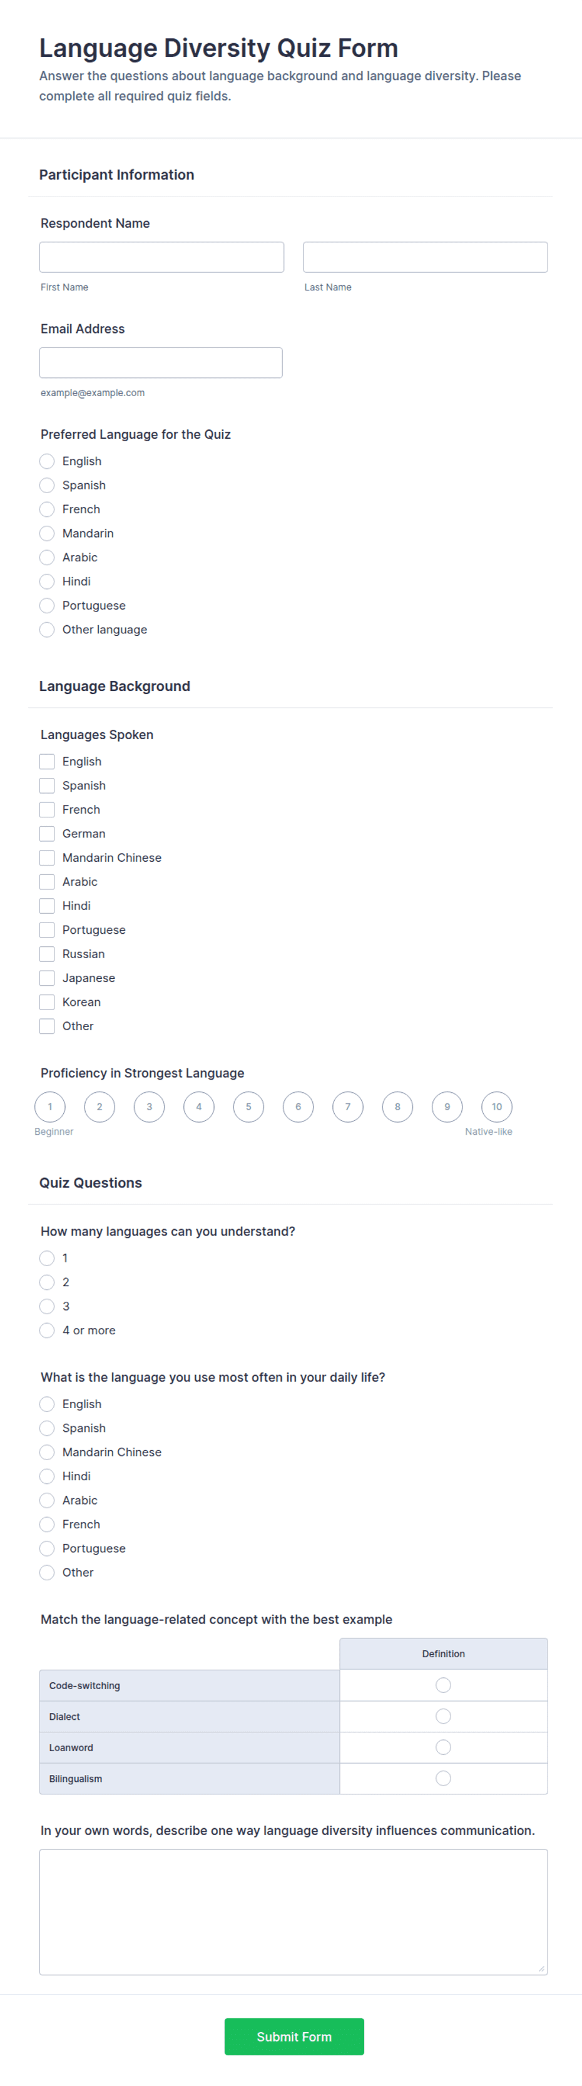Image resolution: width=582 pixels, height=2086 pixels.
Task: Click the Last Name input field
Action: tap(425, 257)
